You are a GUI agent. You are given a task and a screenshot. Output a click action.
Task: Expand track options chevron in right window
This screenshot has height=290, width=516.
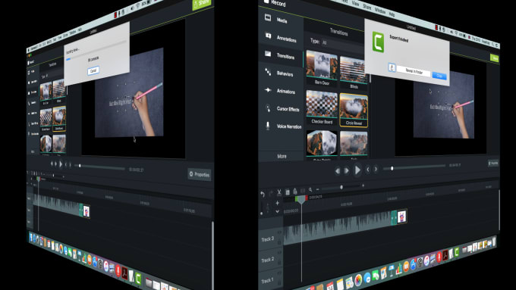click(x=277, y=211)
